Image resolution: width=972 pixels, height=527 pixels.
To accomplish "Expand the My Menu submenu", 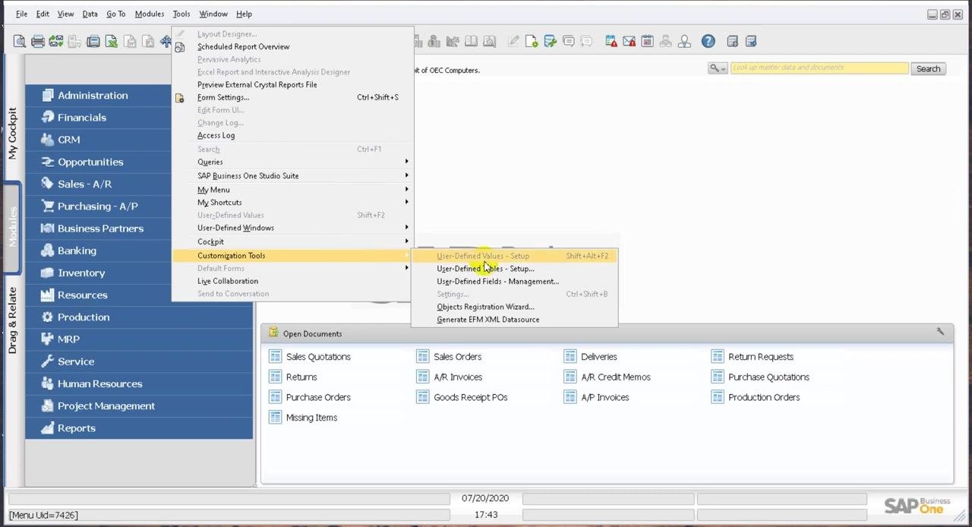I will (406, 190).
